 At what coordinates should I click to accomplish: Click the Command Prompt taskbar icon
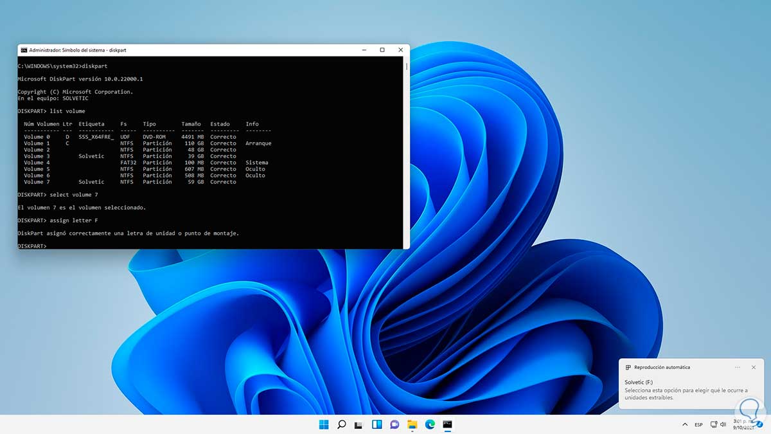(x=448, y=424)
